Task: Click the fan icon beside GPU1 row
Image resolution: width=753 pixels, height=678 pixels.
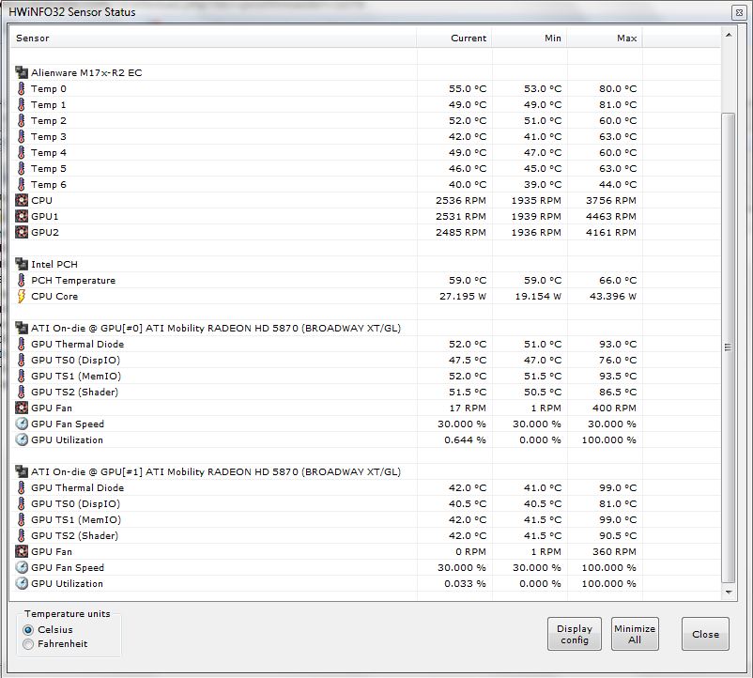Action: tap(22, 216)
